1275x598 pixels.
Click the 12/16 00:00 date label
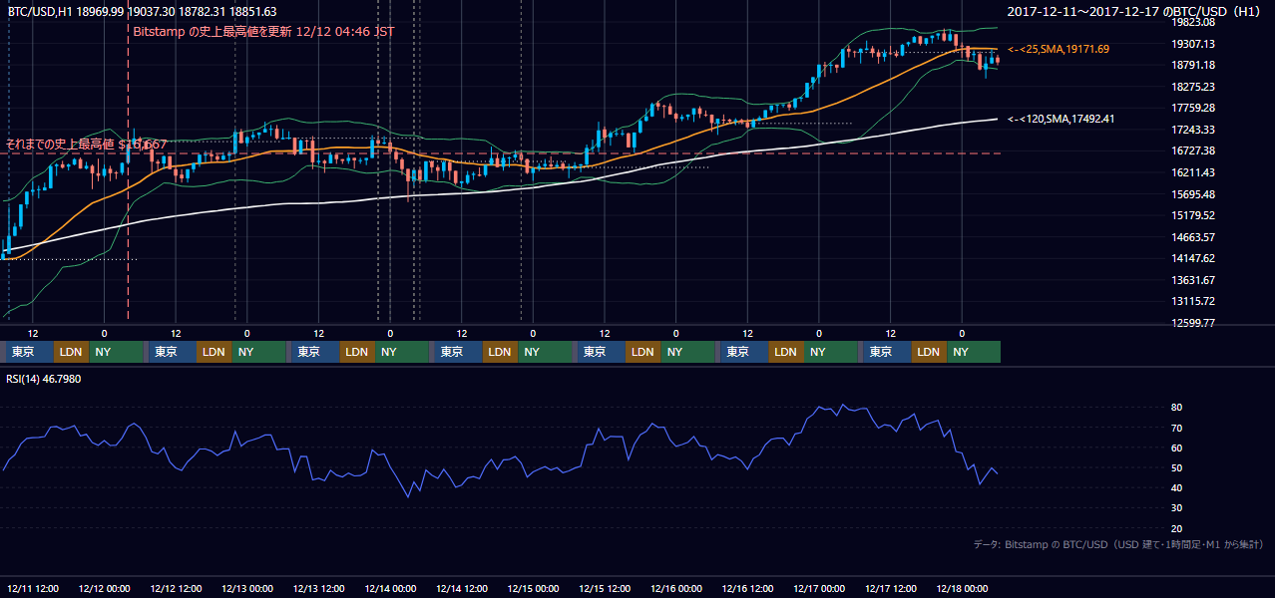(676, 588)
